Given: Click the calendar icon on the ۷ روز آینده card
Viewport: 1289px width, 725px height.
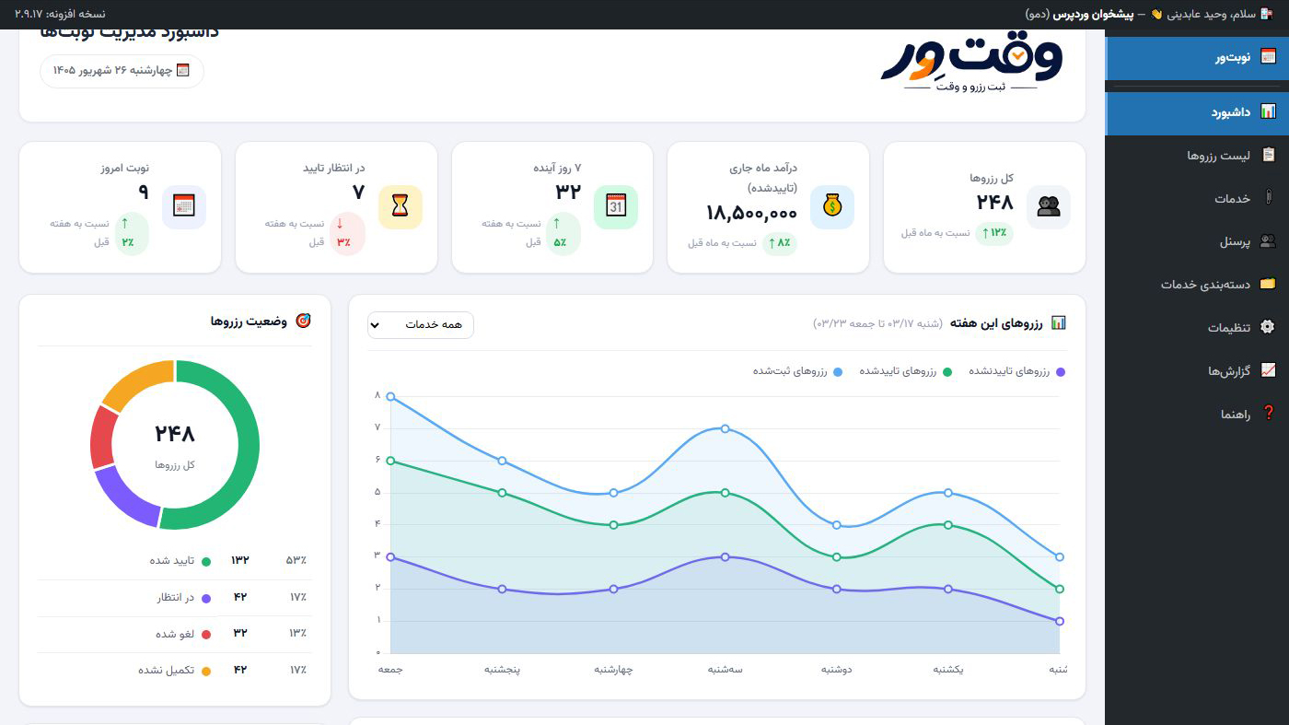Looking at the screenshot, I should click(x=616, y=207).
